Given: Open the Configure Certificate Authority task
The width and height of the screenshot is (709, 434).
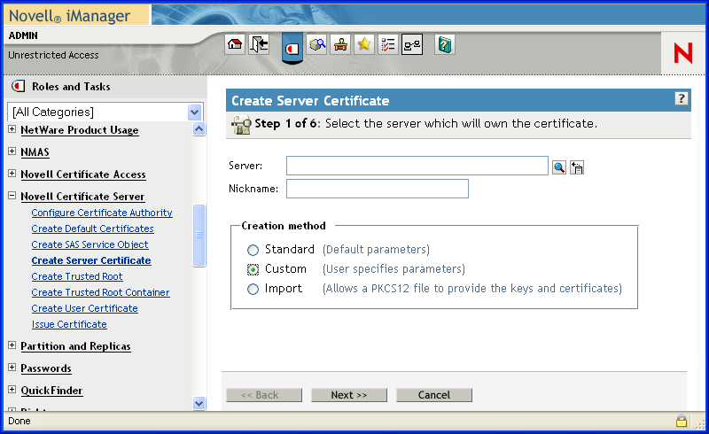Looking at the screenshot, I should [x=101, y=213].
